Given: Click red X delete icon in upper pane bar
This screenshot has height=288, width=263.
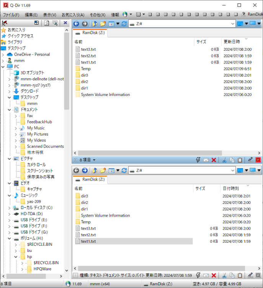Looking at the screenshot, I should [x=214, y=160].
